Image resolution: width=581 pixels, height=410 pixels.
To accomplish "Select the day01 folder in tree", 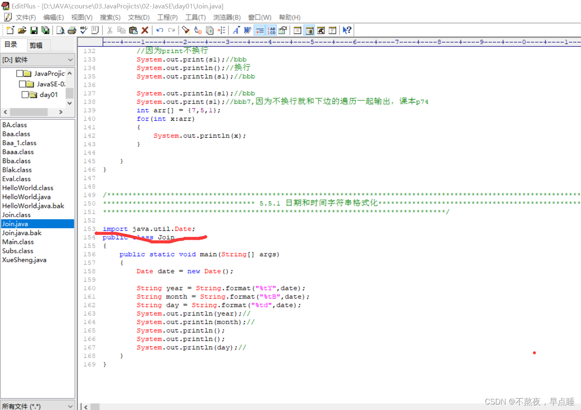I will [49, 94].
